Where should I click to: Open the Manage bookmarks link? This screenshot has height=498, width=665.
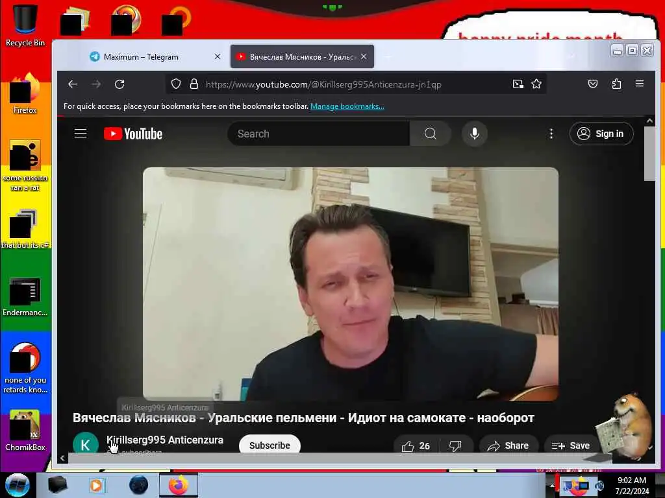[x=347, y=106]
